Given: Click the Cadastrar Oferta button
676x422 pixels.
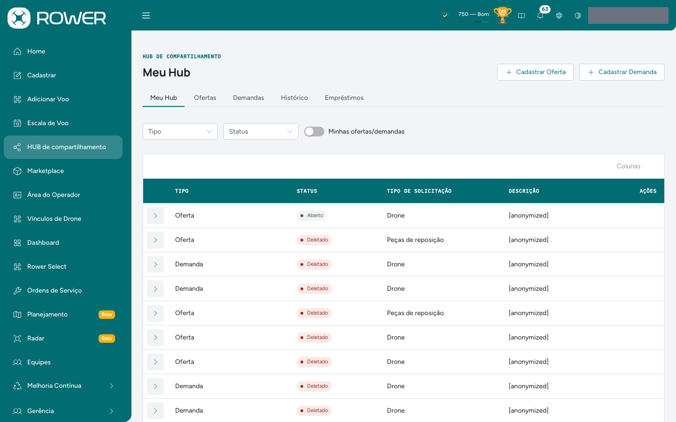Looking at the screenshot, I should point(535,72).
